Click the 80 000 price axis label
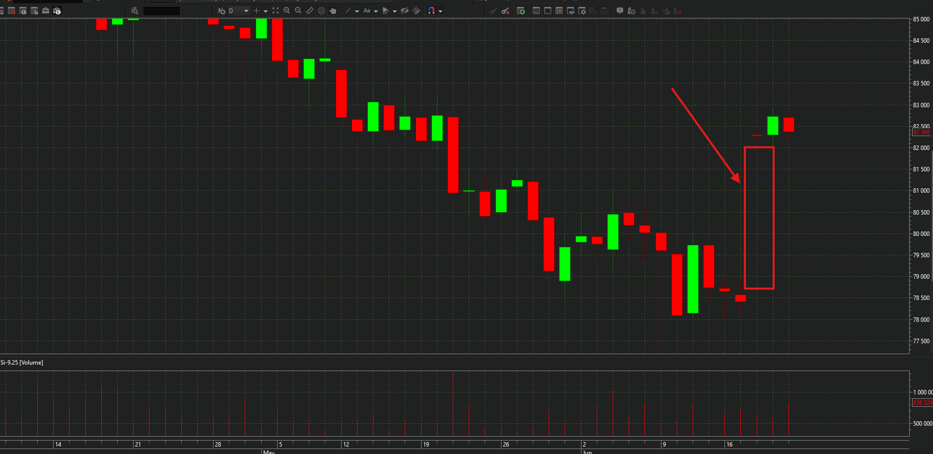 921,234
